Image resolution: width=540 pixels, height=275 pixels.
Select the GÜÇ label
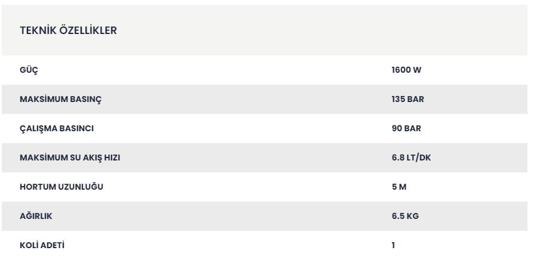pos(29,70)
